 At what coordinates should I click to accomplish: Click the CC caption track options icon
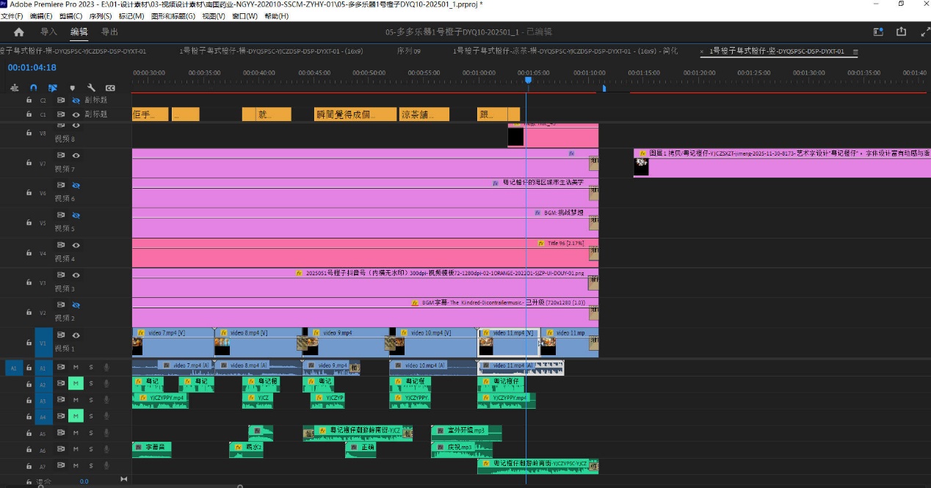[110, 88]
